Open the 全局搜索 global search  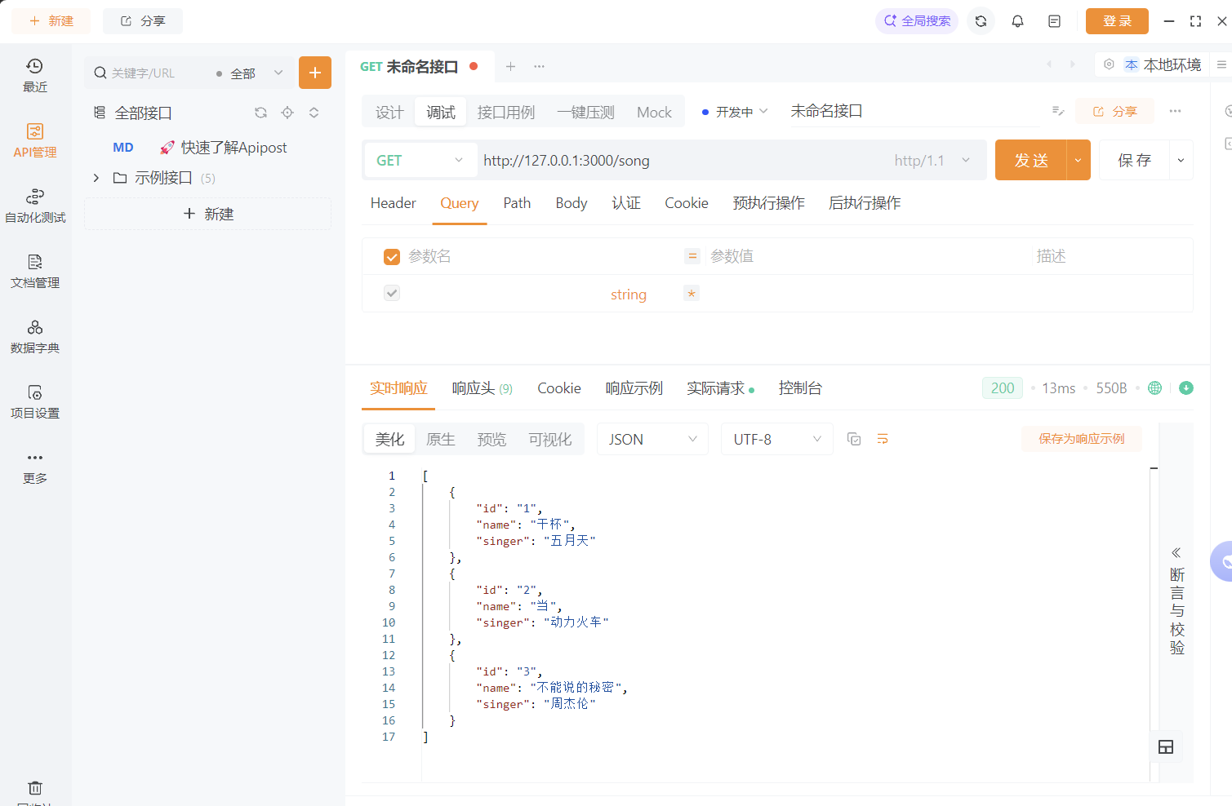pyautogui.click(x=916, y=21)
